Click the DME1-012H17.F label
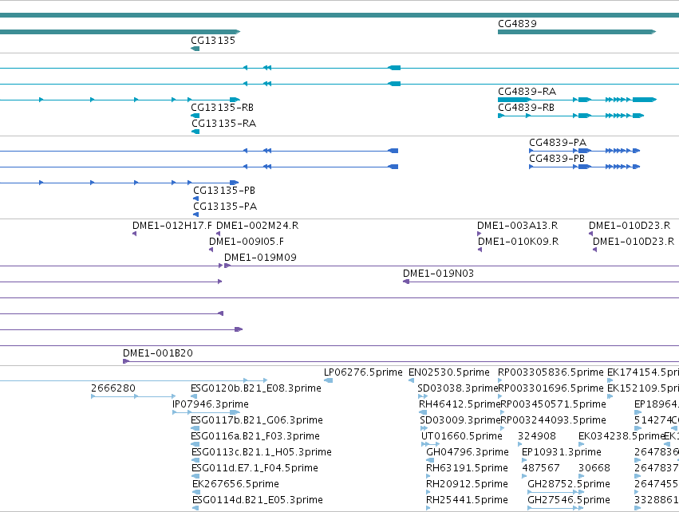679x512 pixels. [x=172, y=226]
